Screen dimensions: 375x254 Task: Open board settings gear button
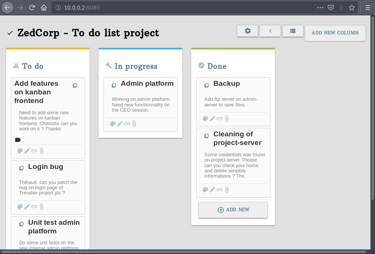coord(247,31)
